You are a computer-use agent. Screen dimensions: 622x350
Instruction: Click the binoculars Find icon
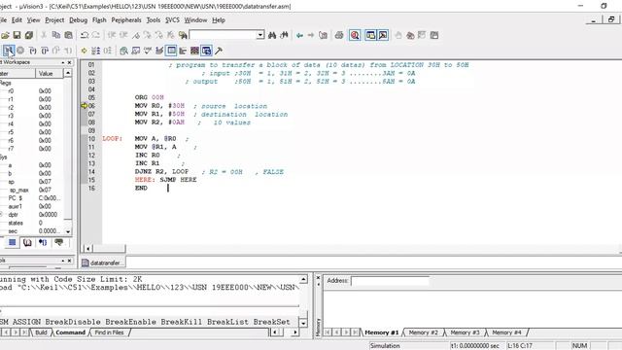point(272,35)
